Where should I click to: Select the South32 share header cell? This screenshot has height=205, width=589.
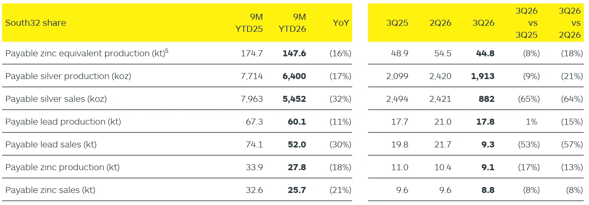[x=36, y=23]
